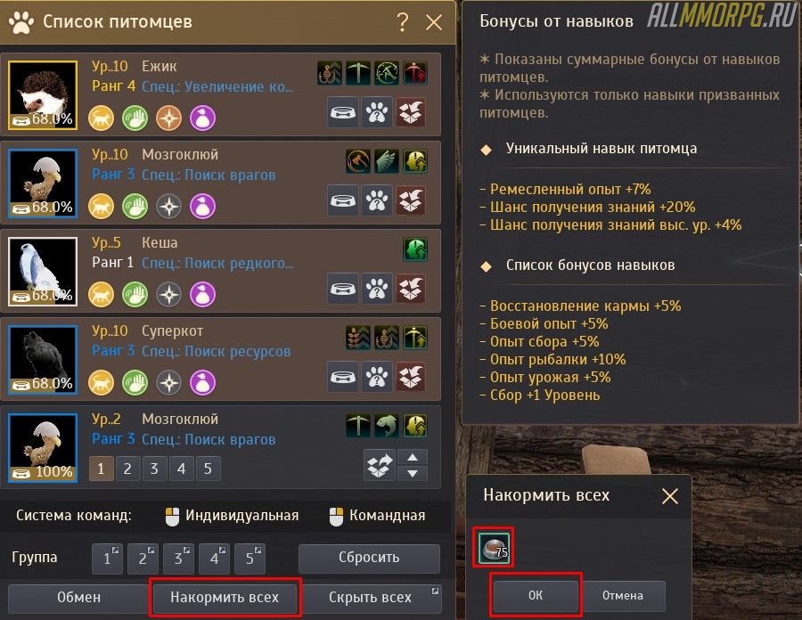This screenshot has width=802, height=620.
Task: Click the red box icon for Кеша
Action: (x=410, y=289)
